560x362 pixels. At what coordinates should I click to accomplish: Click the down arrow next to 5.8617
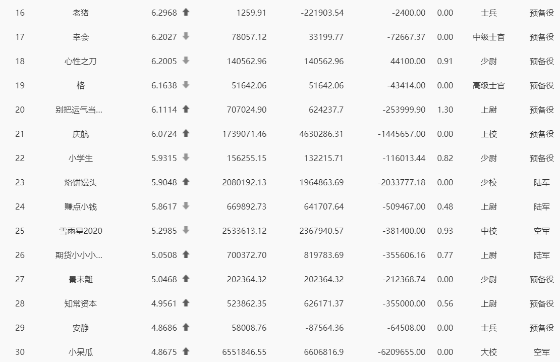point(186,206)
